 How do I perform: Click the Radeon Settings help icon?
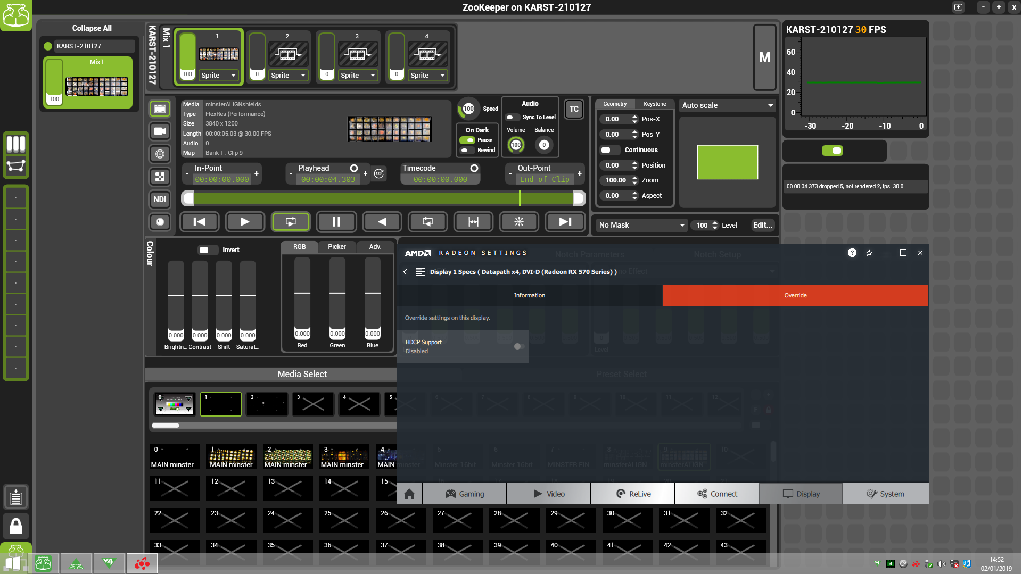click(x=852, y=253)
